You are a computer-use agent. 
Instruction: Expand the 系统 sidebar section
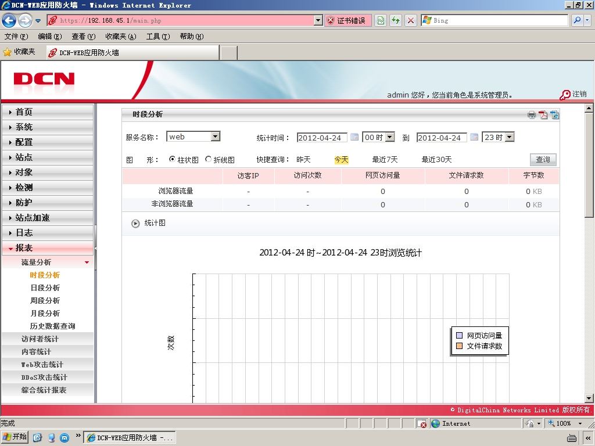click(48, 127)
